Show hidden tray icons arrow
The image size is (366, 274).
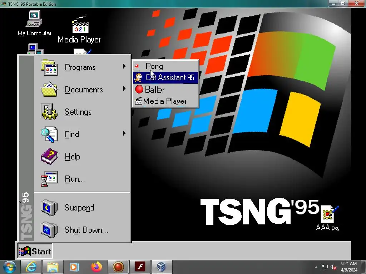click(x=316, y=267)
